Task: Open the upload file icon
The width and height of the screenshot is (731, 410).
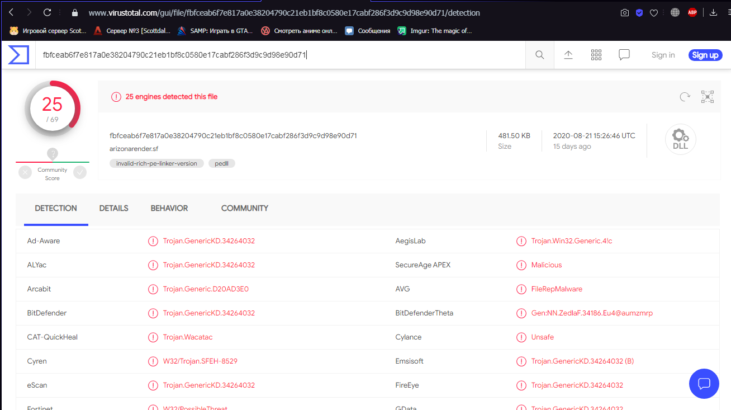Action: pos(568,55)
